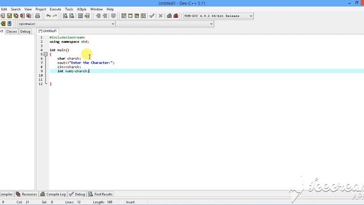Screen dimensions: 364x205
Task: Click line number 10 in the gutter
Action: click(x=40, y=75)
